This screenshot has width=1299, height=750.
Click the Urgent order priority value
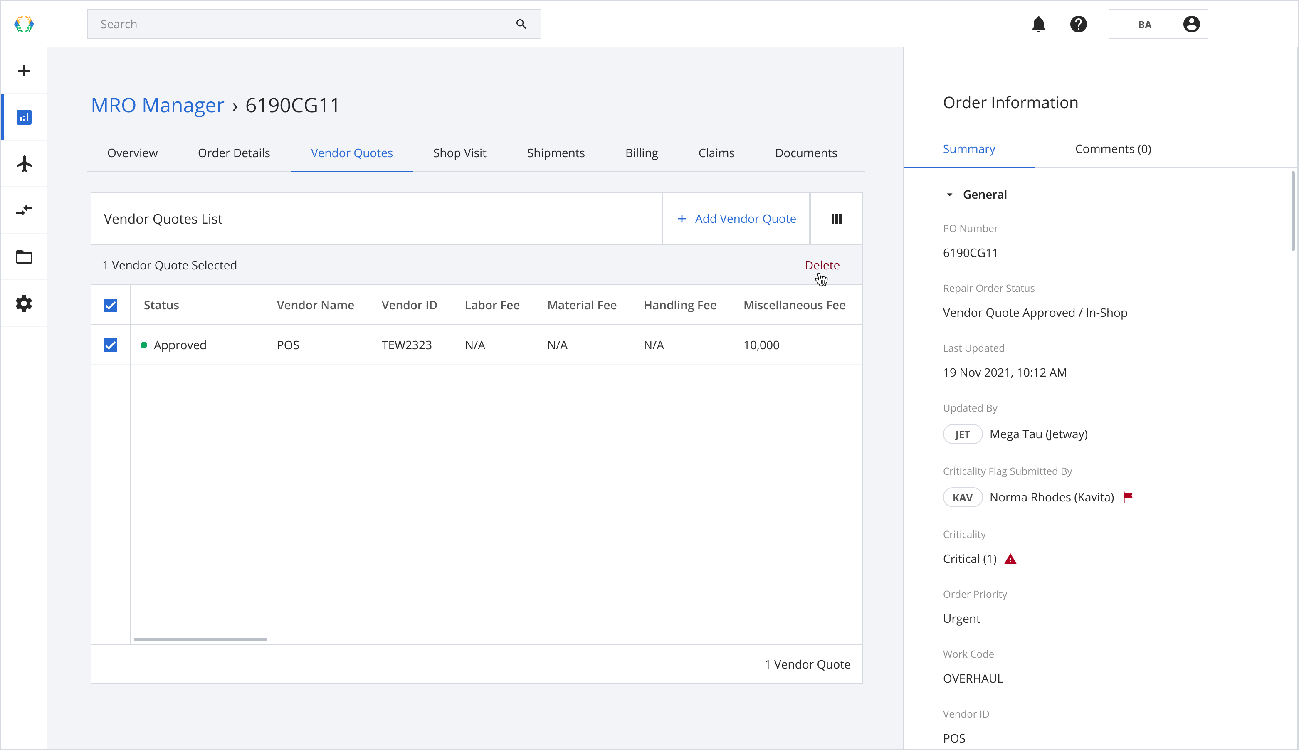pyautogui.click(x=961, y=619)
